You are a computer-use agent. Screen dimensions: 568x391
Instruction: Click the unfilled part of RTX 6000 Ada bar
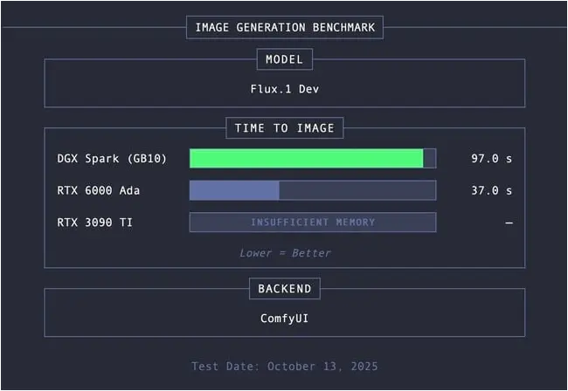357,190
